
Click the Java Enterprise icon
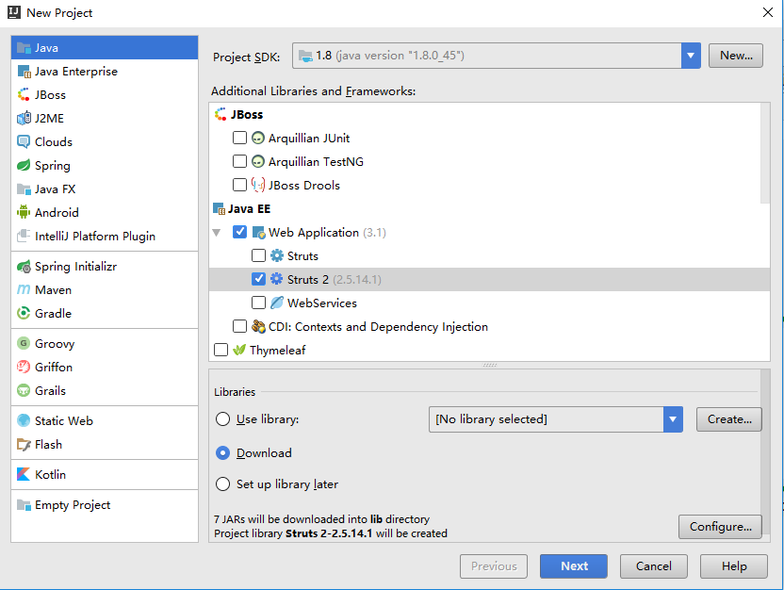pyautogui.click(x=24, y=72)
